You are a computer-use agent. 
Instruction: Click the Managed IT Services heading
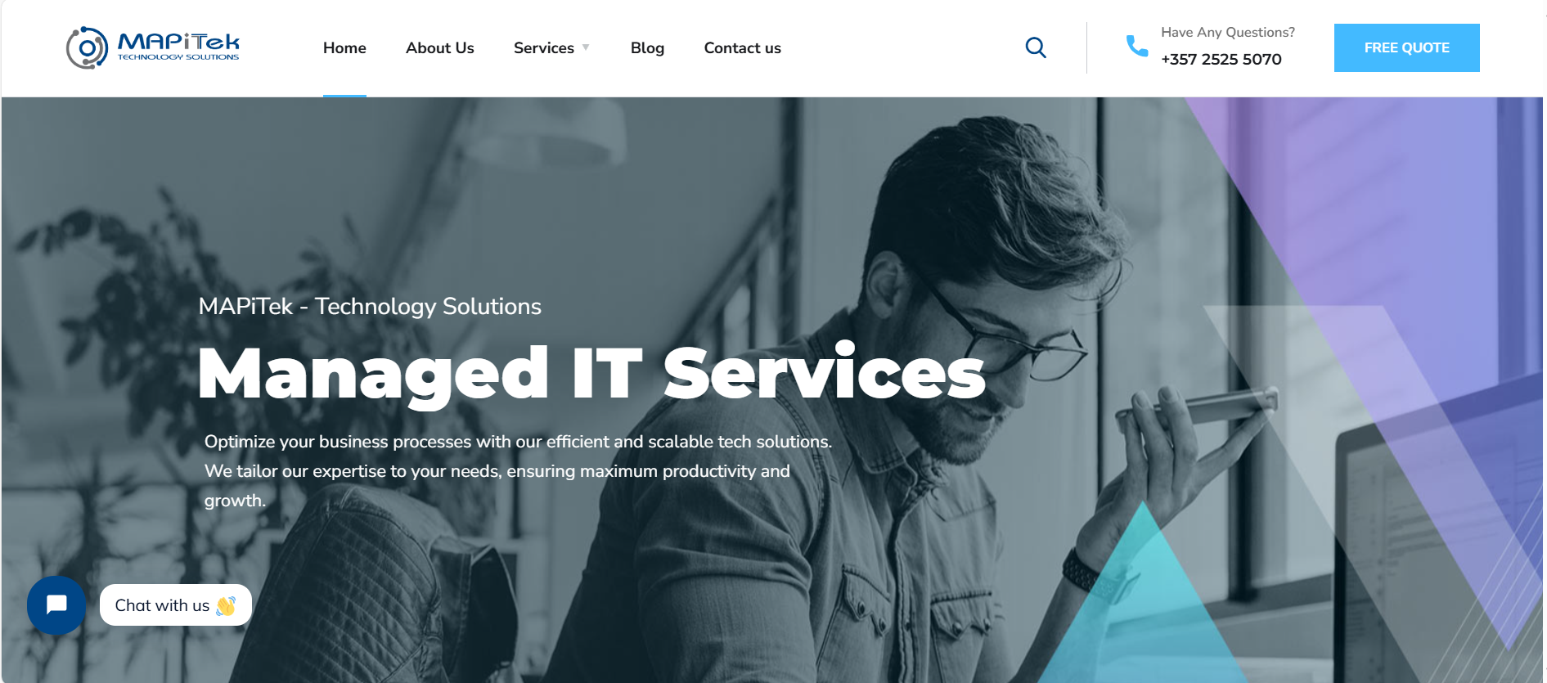(x=592, y=373)
